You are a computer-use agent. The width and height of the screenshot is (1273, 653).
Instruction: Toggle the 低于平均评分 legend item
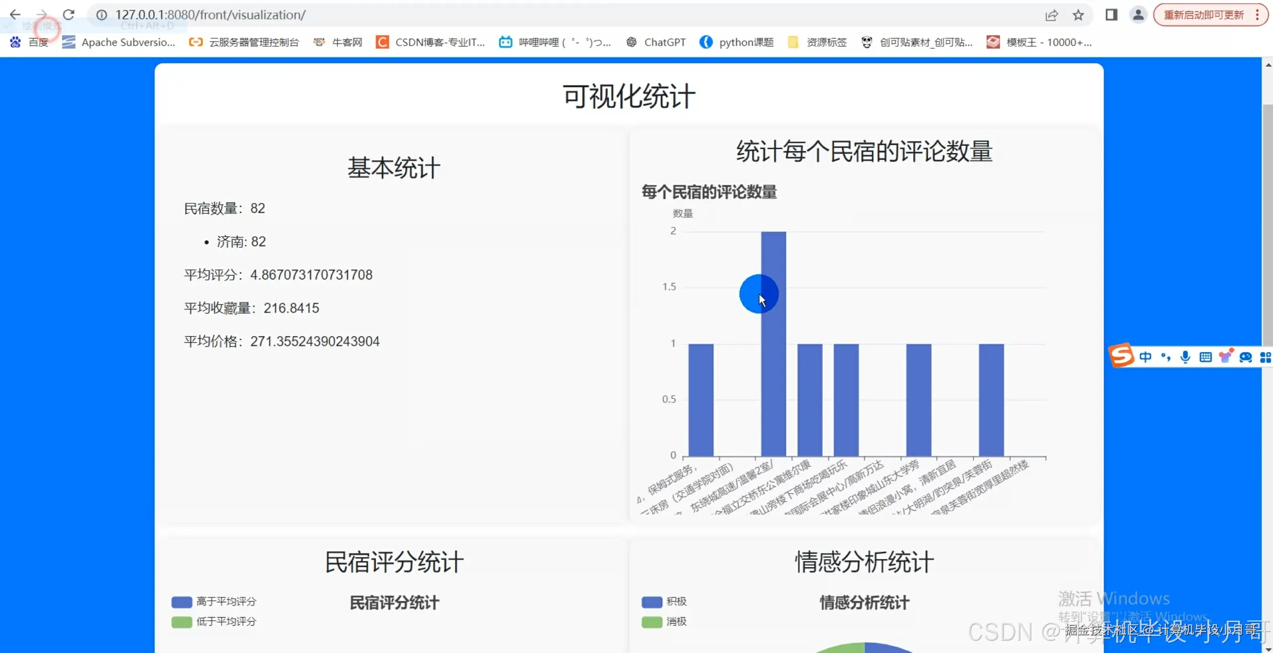(x=214, y=622)
